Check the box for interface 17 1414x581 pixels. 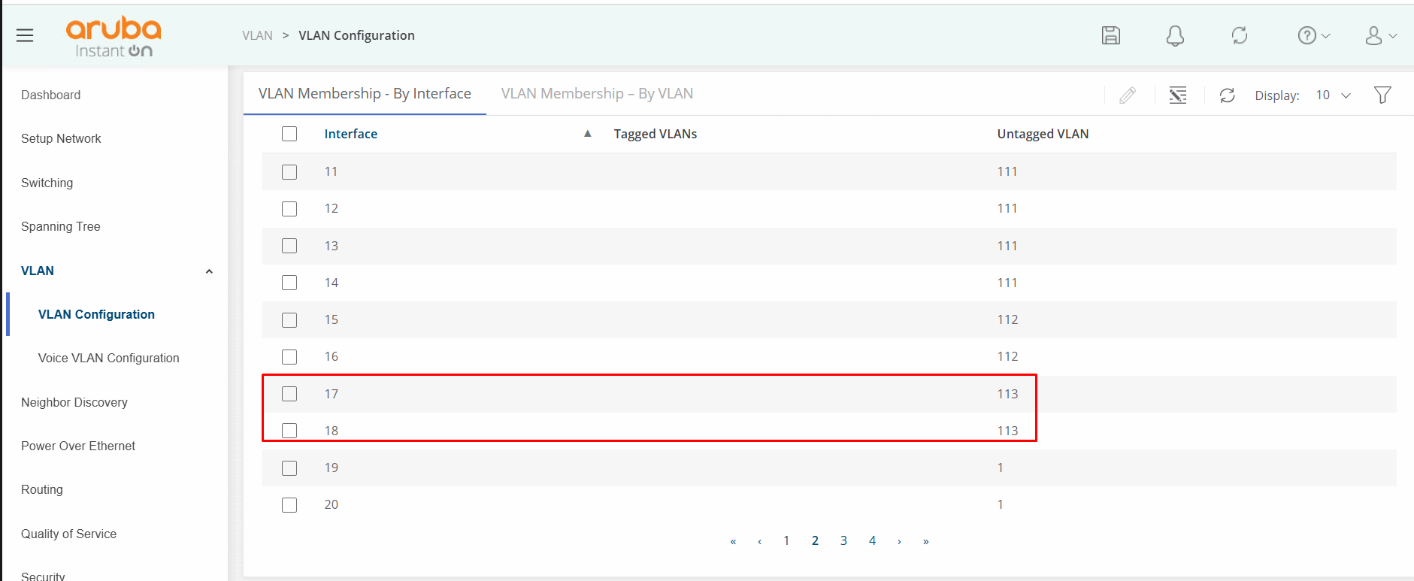click(x=289, y=394)
